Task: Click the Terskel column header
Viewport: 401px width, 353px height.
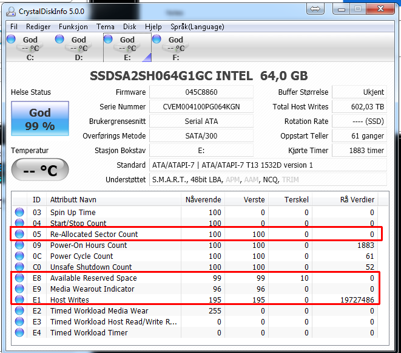Action: [x=290, y=199]
